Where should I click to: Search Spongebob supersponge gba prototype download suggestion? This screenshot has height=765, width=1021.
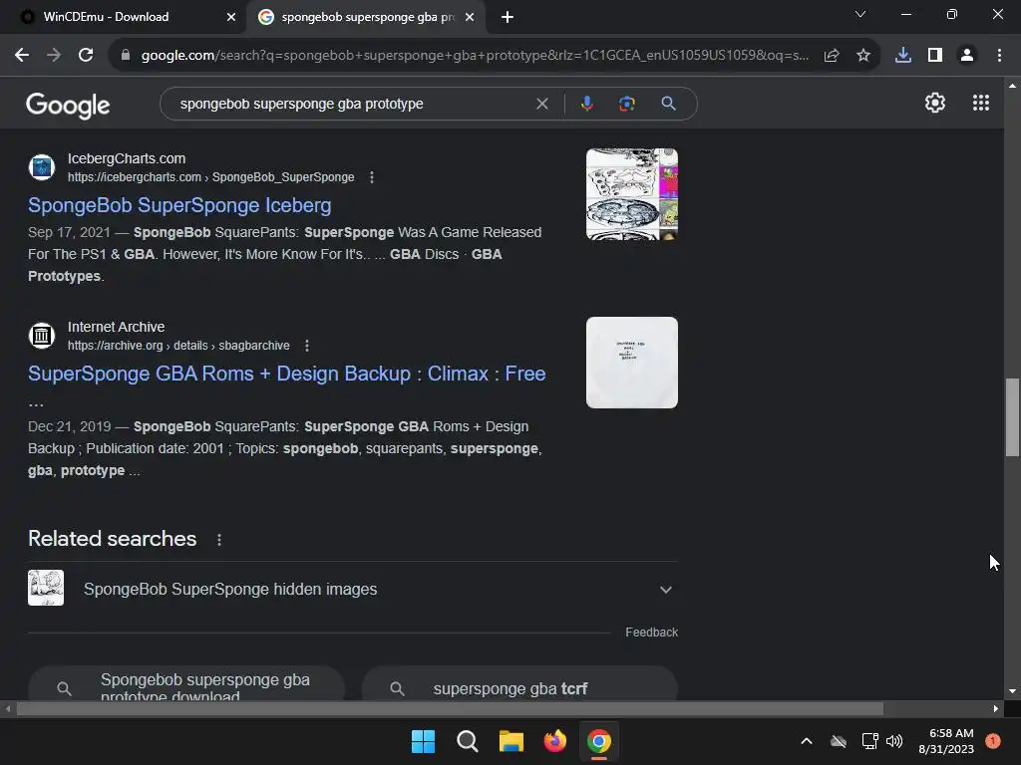(186, 683)
